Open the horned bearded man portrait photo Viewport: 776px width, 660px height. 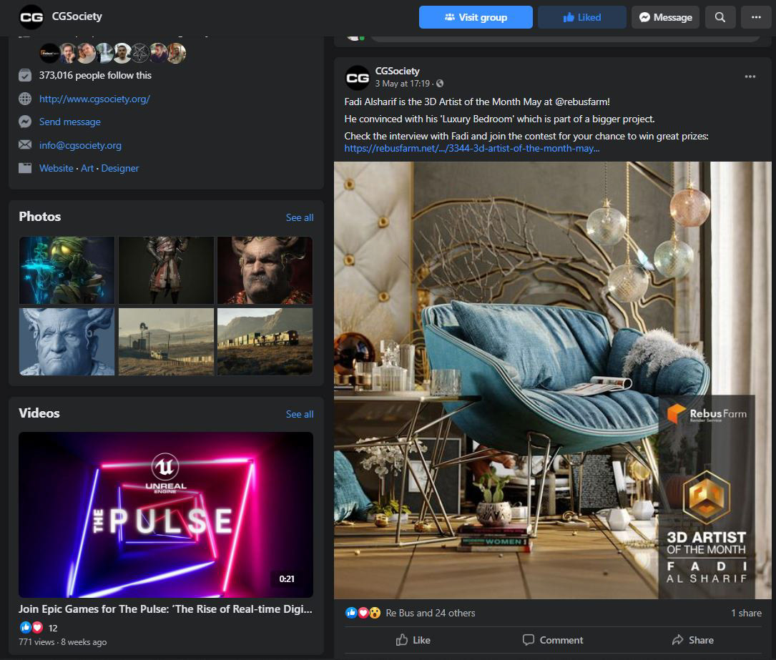265,270
